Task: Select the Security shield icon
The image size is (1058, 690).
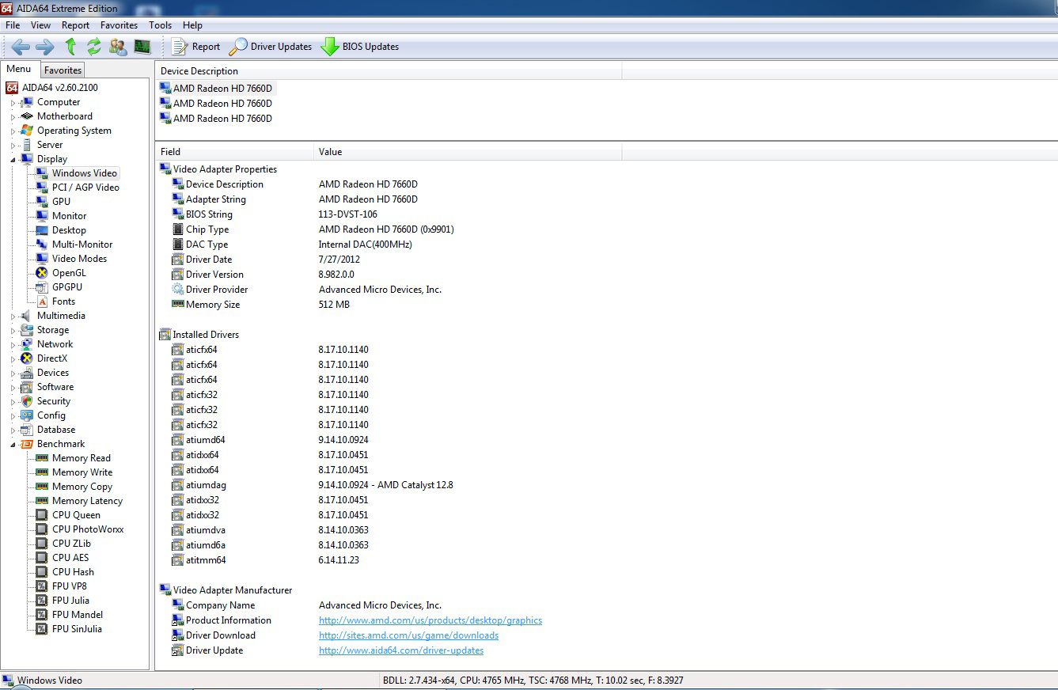Action: click(27, 401)
